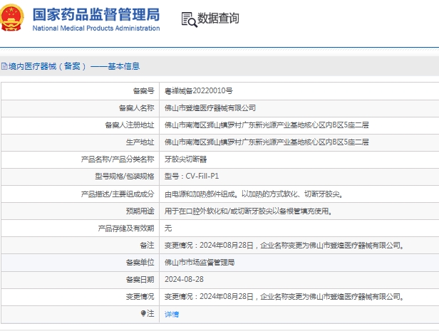Click the national emblem logo

click(x=11, y=17)
